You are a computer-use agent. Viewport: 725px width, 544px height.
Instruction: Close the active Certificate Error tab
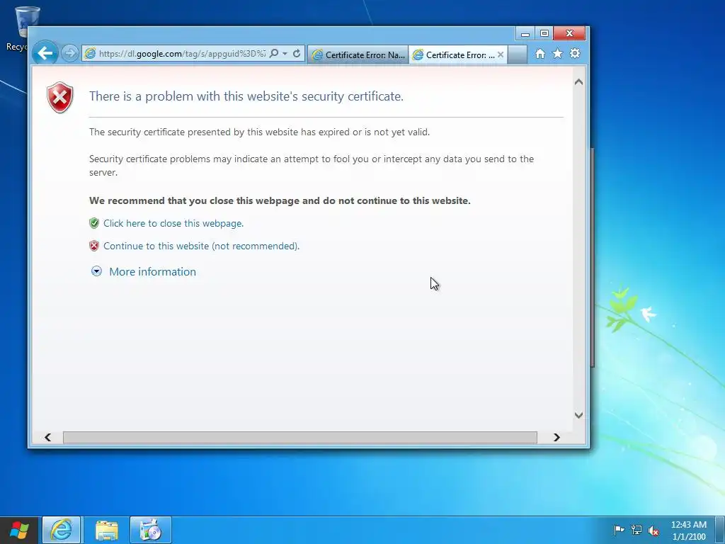tap(501, 55)
